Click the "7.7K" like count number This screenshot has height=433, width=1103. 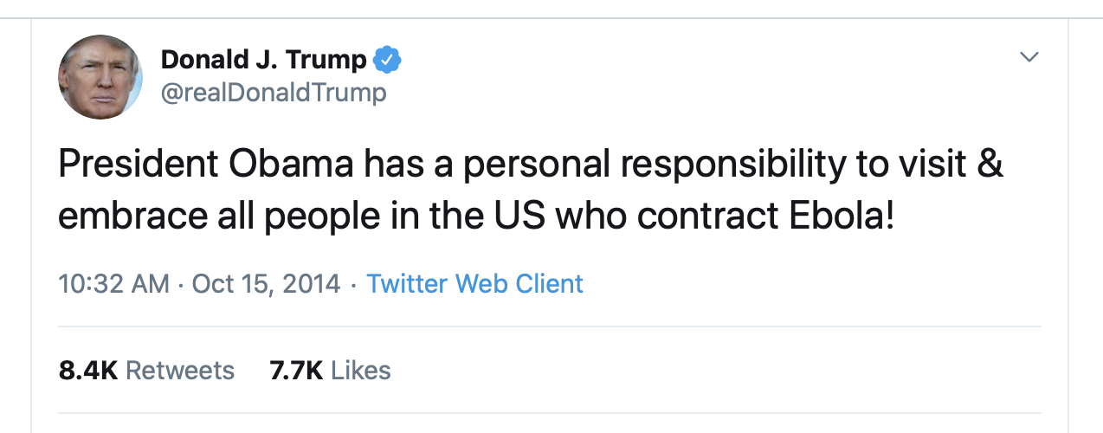coord(296,371)
